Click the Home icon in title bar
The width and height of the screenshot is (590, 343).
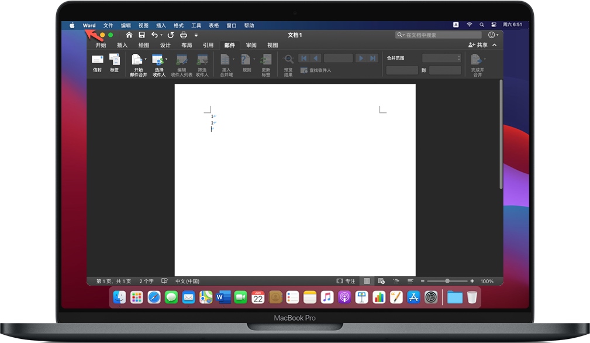coord(129,35)
